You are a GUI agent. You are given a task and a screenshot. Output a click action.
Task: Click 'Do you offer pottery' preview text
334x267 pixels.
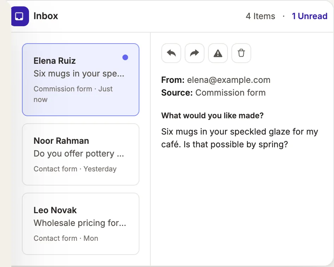(x=79, y=154)
